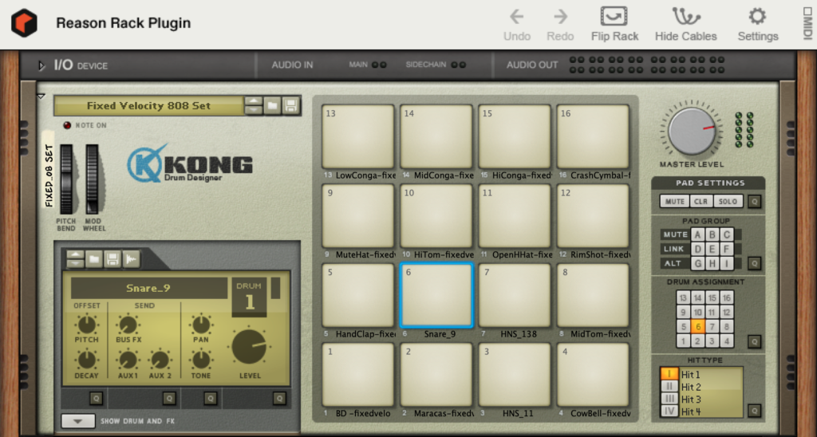
Task: Assign drum 13 in Drum Assignment grid
Action: point(684,298)
